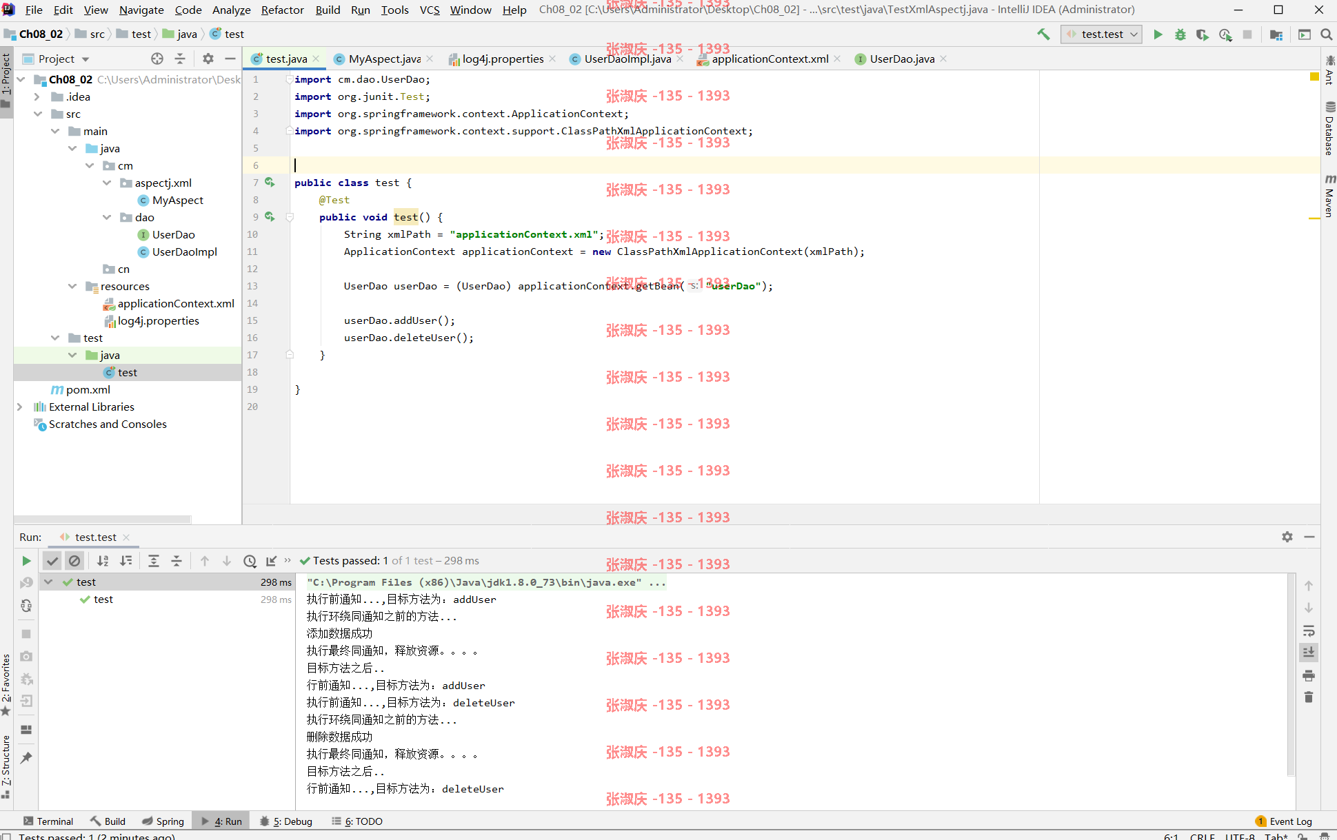Open the Project Structure icon

[x=1276, y=34]
